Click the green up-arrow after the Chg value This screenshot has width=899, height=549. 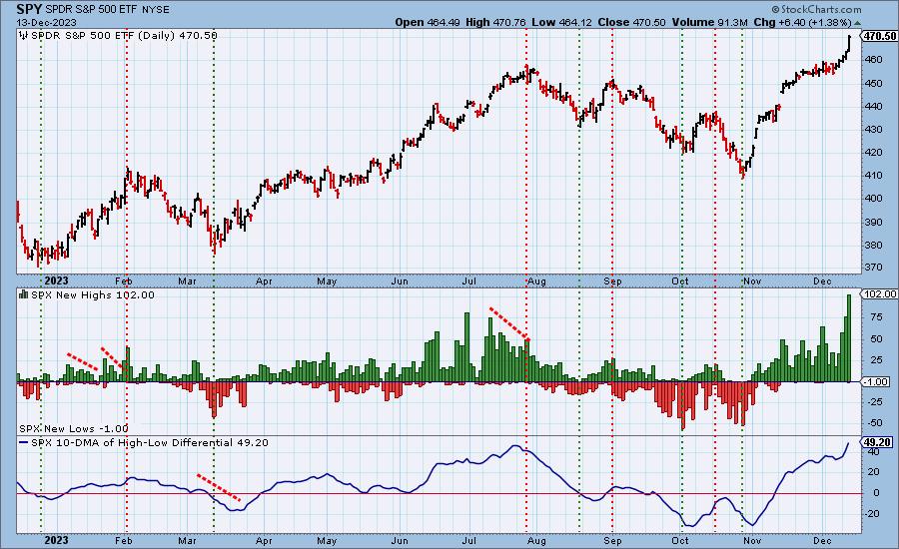tap(857, 23)
